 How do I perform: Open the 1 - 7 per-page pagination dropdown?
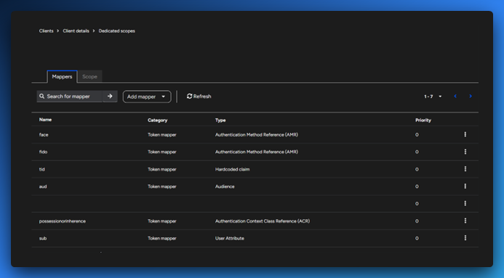[x=433, y=97]
